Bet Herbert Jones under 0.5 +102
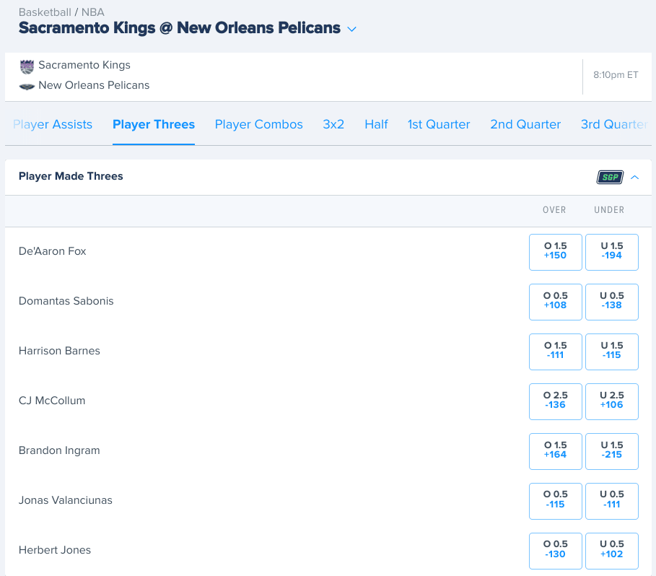The height and width of the screenshot is (576, 656). point(612,551)
